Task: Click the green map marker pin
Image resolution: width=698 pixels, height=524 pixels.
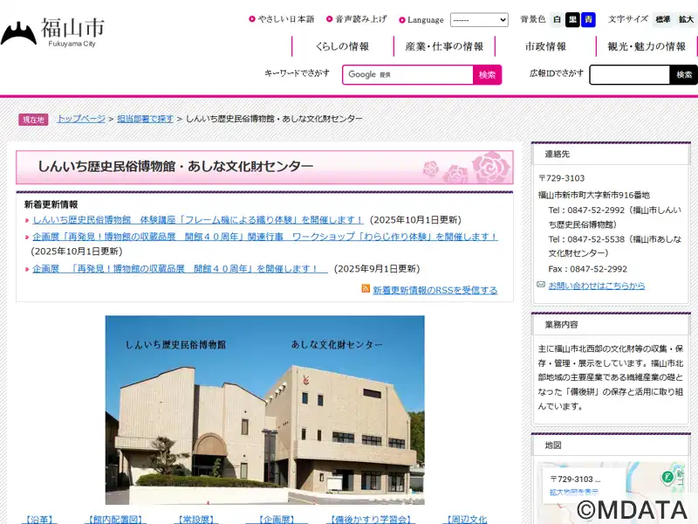Action: [x=667, y=477]
